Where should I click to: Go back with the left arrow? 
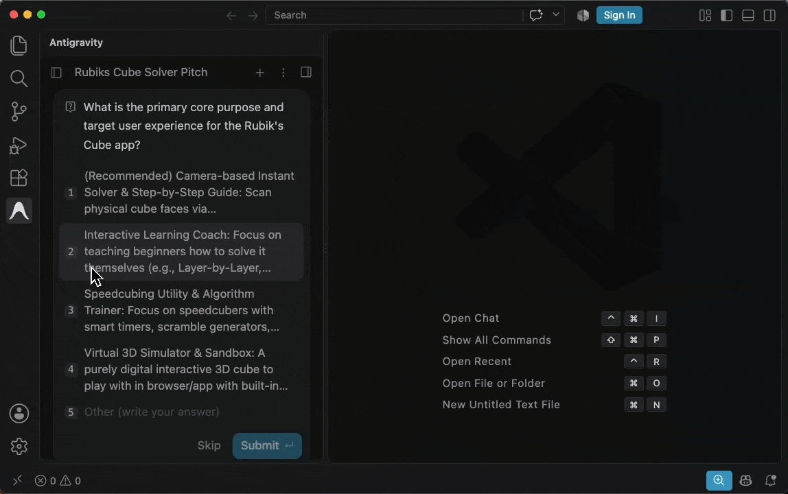(231, 16)
